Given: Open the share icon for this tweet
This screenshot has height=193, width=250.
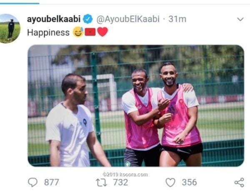Looking at the screenshot, I should [x=239, y=183].
